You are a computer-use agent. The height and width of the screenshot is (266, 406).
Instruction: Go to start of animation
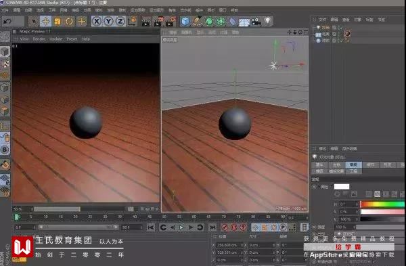click(151, 227)
